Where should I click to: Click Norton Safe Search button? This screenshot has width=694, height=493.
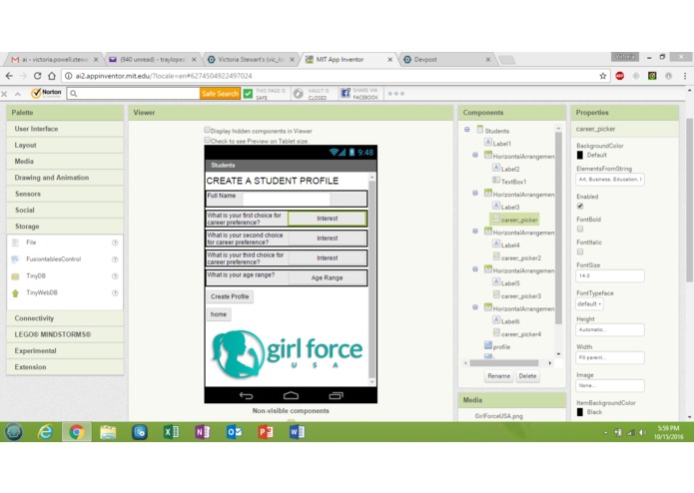click(x=220, y=93)
